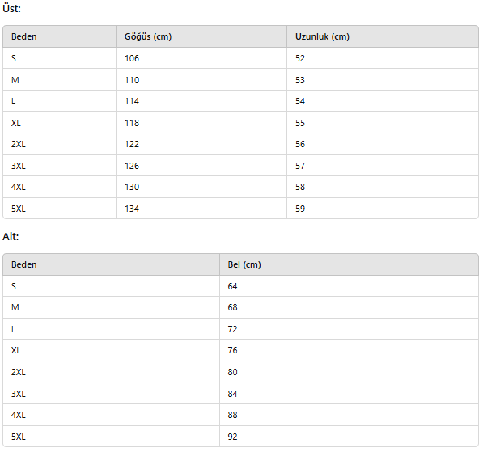Viewport: 483px width, 452px height.
Task: Click the waist value 76 for XL
Action: pos(349,350)
